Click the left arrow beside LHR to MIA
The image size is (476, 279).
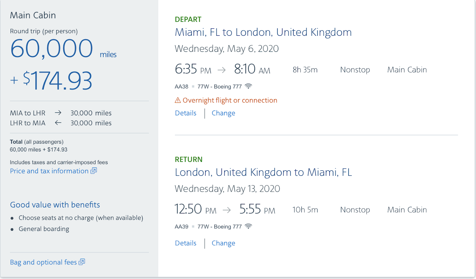pos(58,123)
